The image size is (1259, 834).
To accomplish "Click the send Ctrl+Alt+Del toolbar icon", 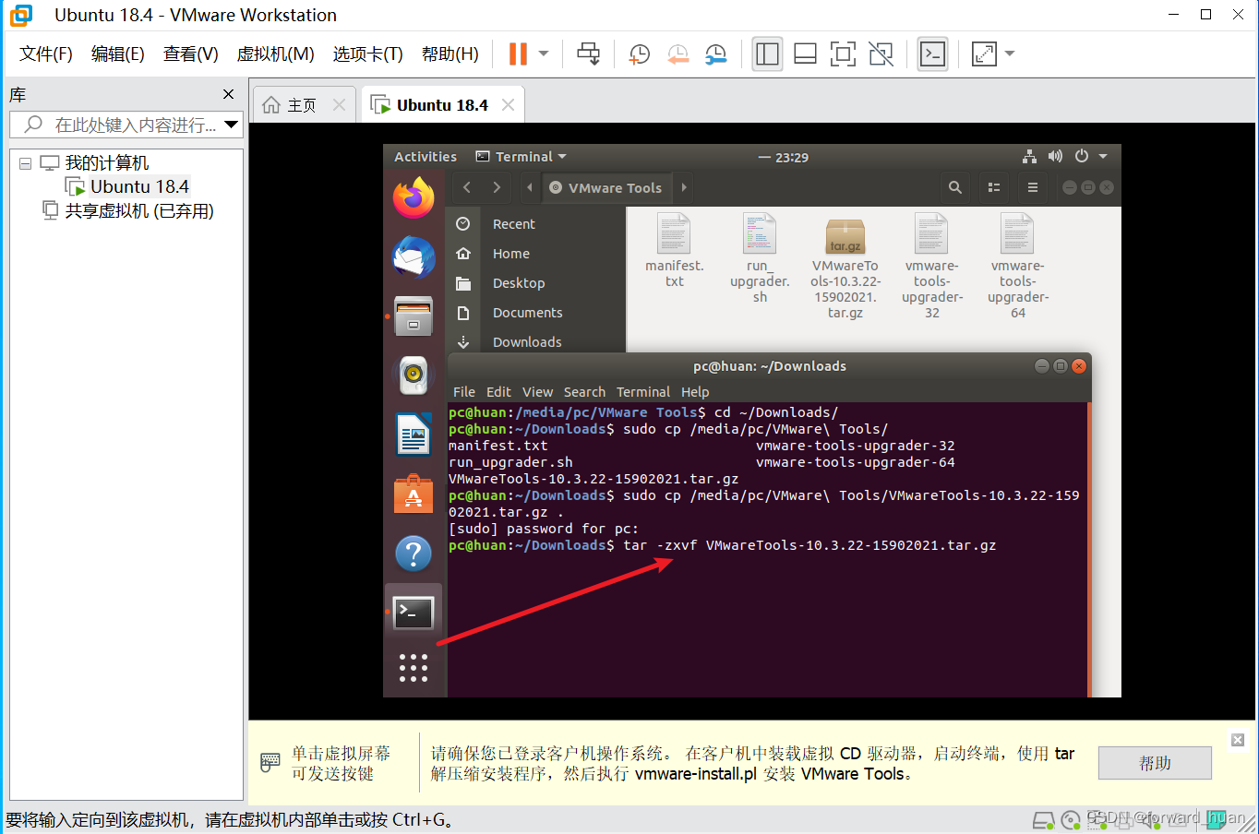I will tap(588, 54).
